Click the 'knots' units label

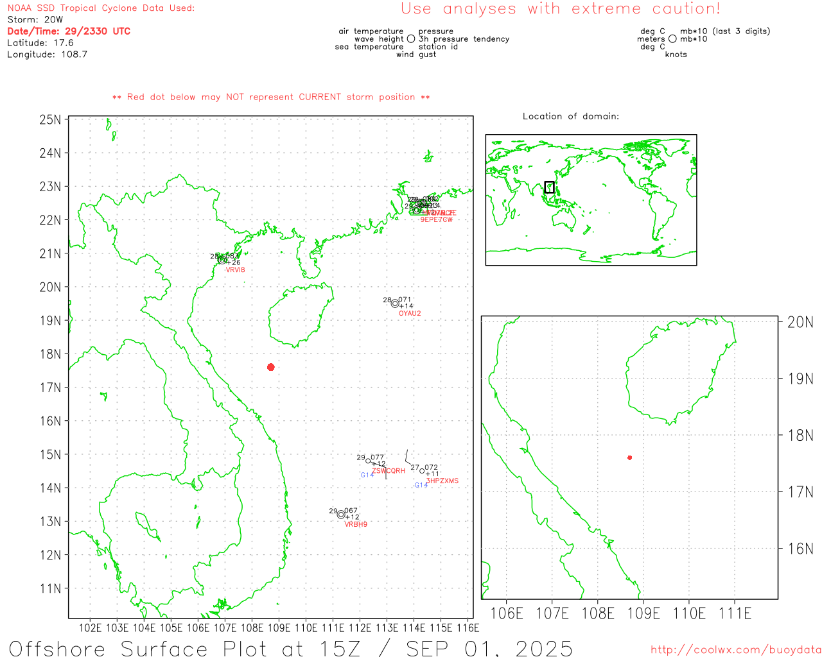point(676,55)
